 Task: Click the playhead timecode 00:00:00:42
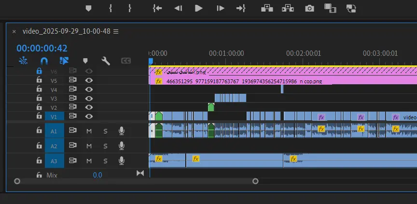click(42, 48)
